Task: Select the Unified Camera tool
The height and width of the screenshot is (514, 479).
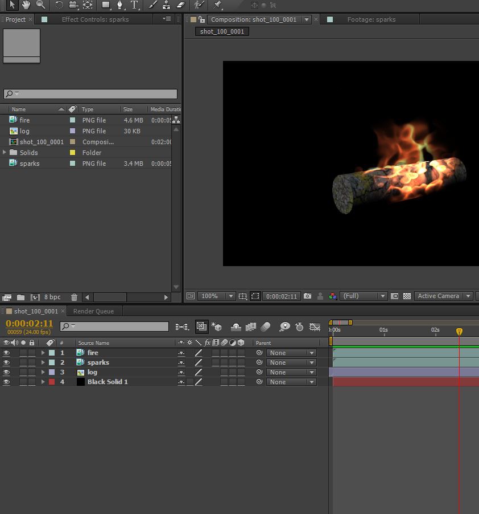Action: (x=73, y=5)
